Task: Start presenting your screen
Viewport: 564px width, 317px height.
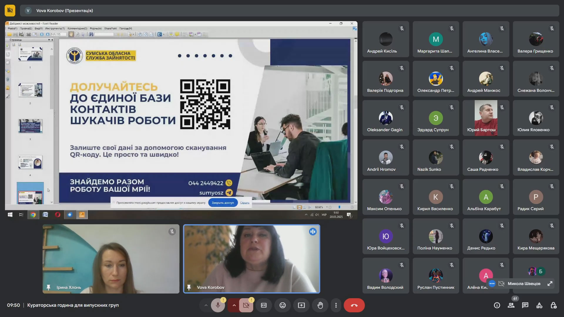Action: pos(301,305)
